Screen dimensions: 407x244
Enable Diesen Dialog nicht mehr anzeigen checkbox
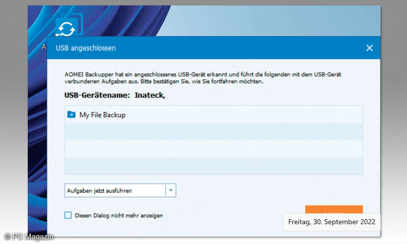(68, 215)
